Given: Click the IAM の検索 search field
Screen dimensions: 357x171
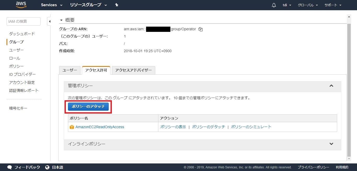Looking at the screenshot, I should point(24,21).
